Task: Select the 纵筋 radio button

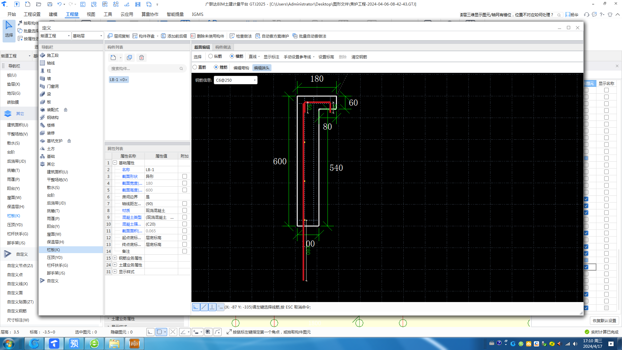Action: point(211,56)
